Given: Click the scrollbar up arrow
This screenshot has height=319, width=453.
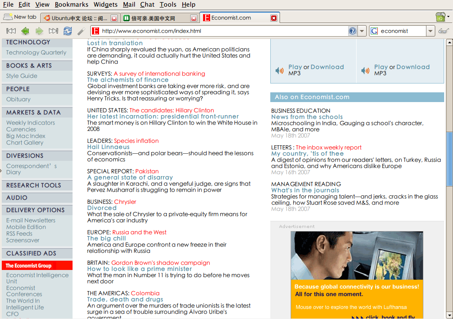Looking at the screenshot, I should click(449, 42).
